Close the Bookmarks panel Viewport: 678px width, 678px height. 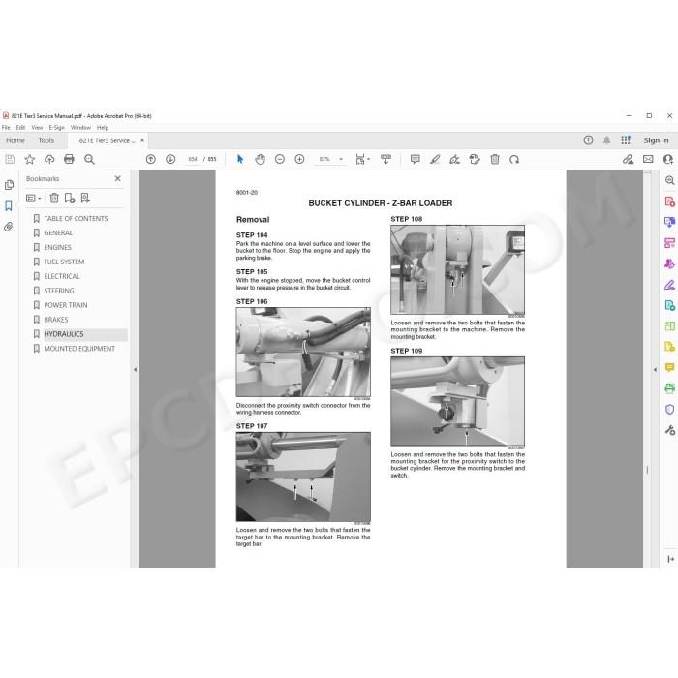coord(117,178)
